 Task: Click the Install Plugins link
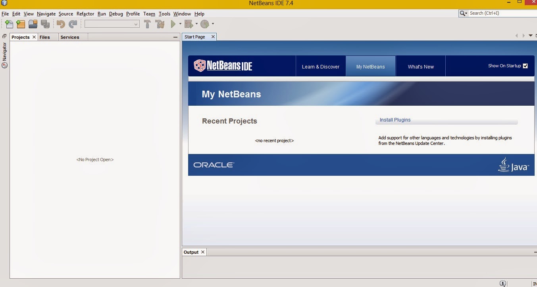(x=395, y=120)
